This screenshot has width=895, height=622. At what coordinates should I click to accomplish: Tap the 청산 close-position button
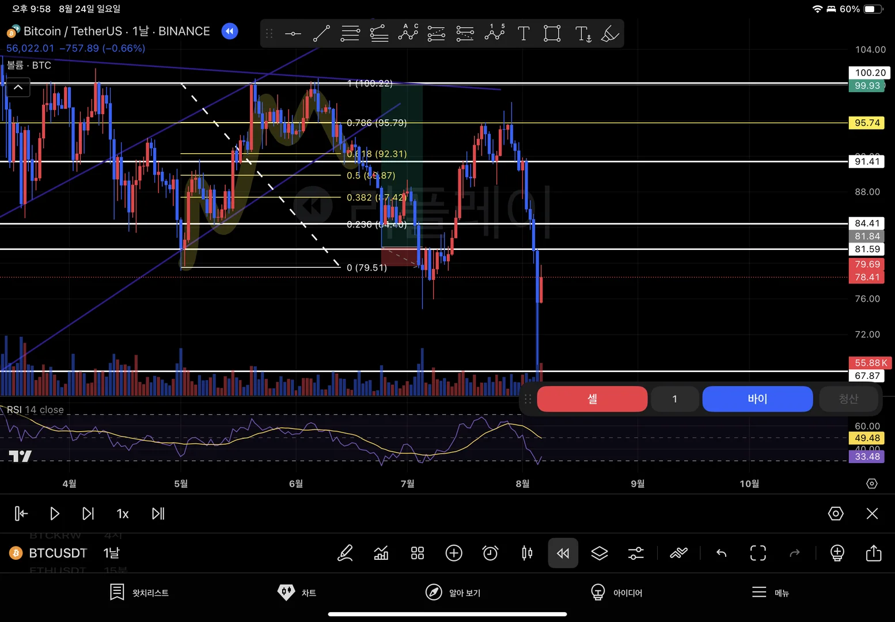(848, 399)
